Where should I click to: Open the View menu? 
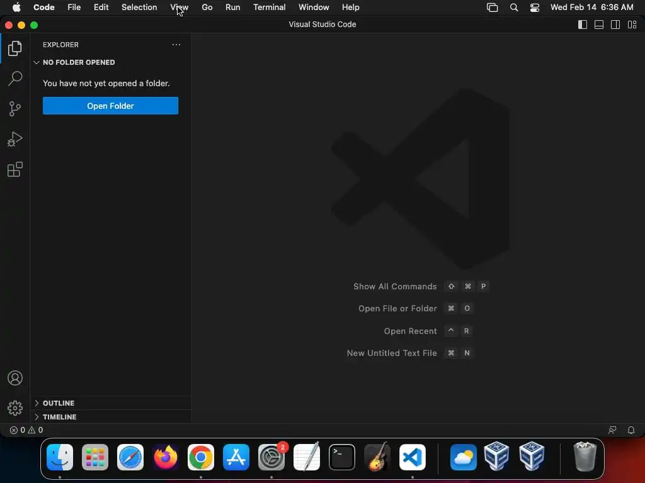(x=180, y=7)
